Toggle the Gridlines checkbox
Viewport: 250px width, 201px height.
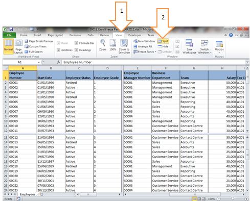point(58,50)
